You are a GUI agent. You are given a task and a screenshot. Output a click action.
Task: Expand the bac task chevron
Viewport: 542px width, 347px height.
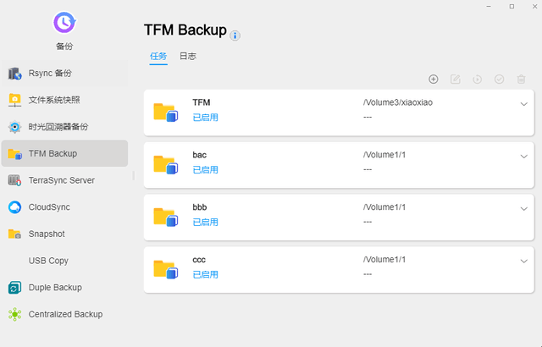click(523, 157)
